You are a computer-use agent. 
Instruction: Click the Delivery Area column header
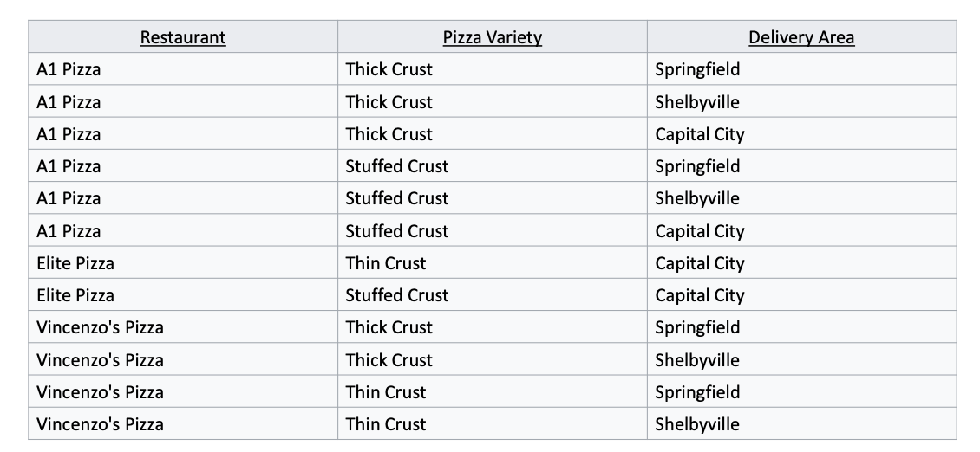click(x=802, y=37)
